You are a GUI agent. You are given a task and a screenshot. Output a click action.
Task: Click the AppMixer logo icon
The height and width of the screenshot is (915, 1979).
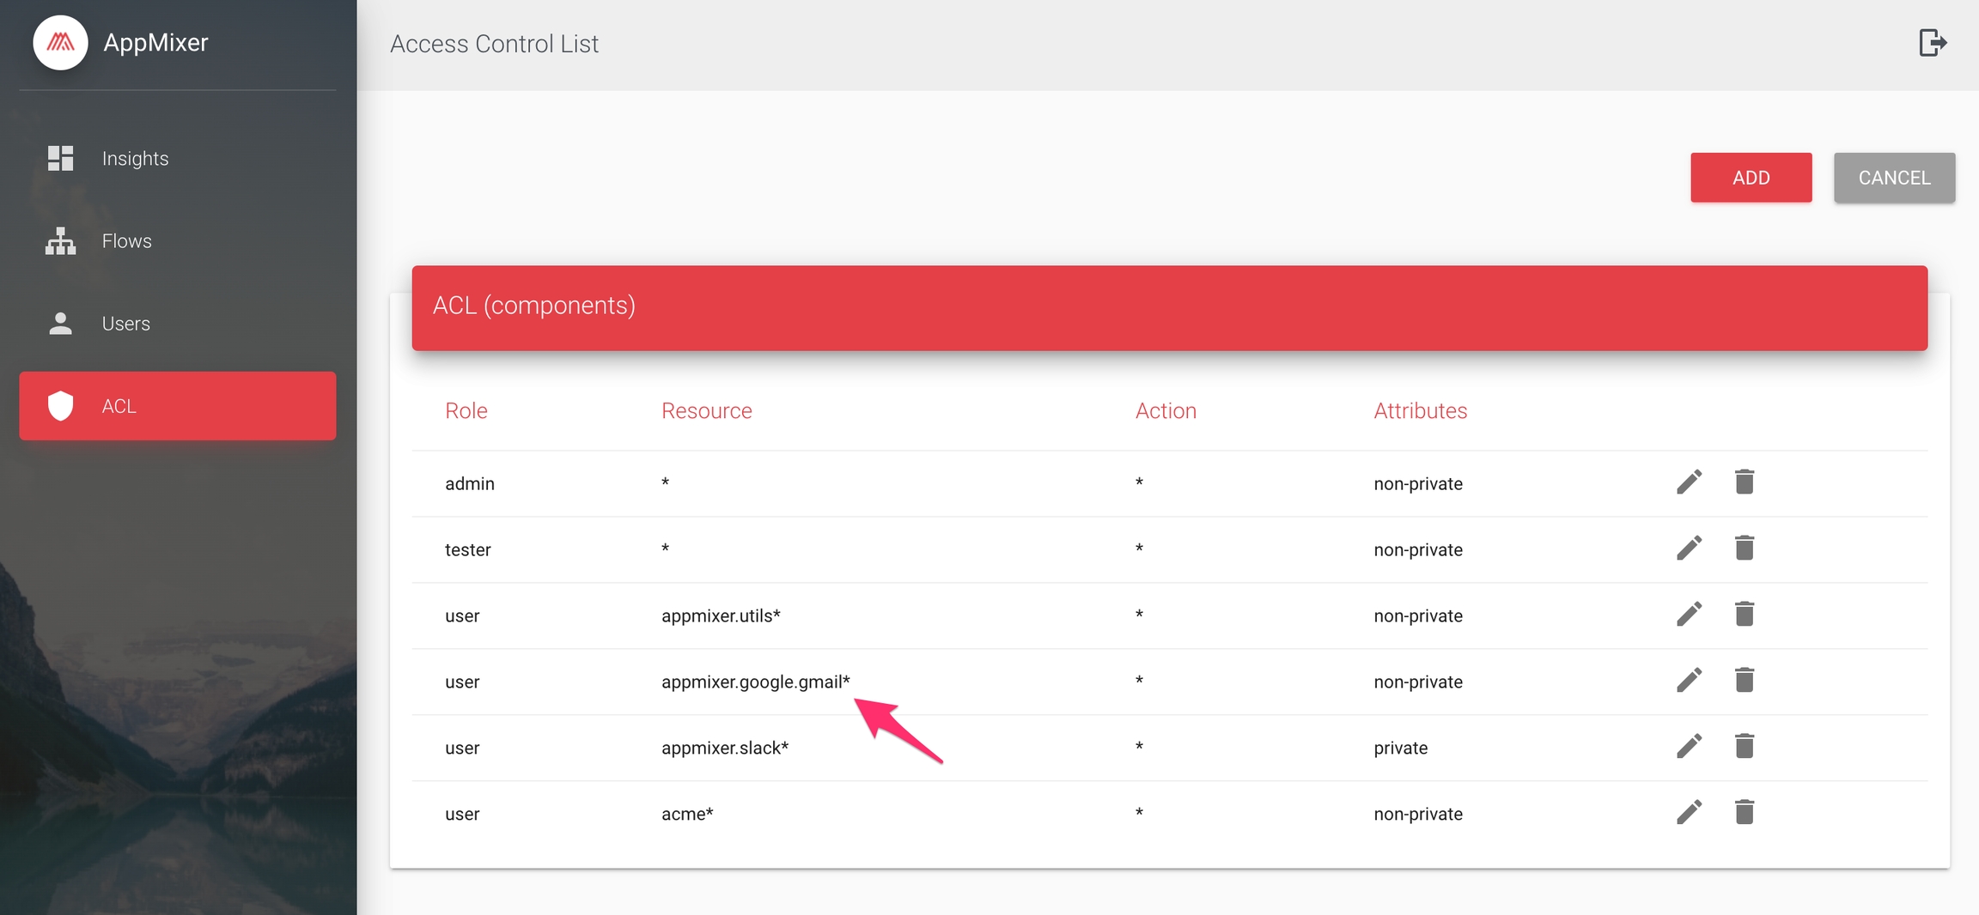tap(60, 43)
